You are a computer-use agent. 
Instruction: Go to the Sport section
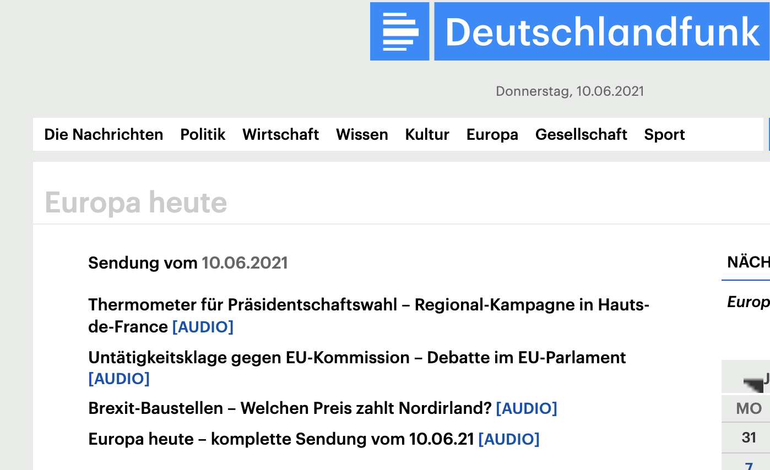tap(664, 134)
